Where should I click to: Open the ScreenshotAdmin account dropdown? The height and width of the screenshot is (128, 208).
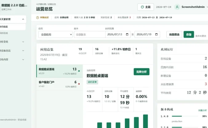pyautogui.click(x=207, y=7)
